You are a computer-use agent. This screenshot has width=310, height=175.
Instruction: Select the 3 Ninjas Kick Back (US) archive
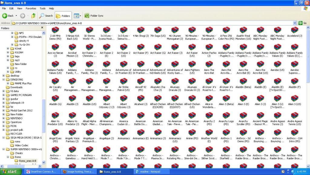coord(72,34)
